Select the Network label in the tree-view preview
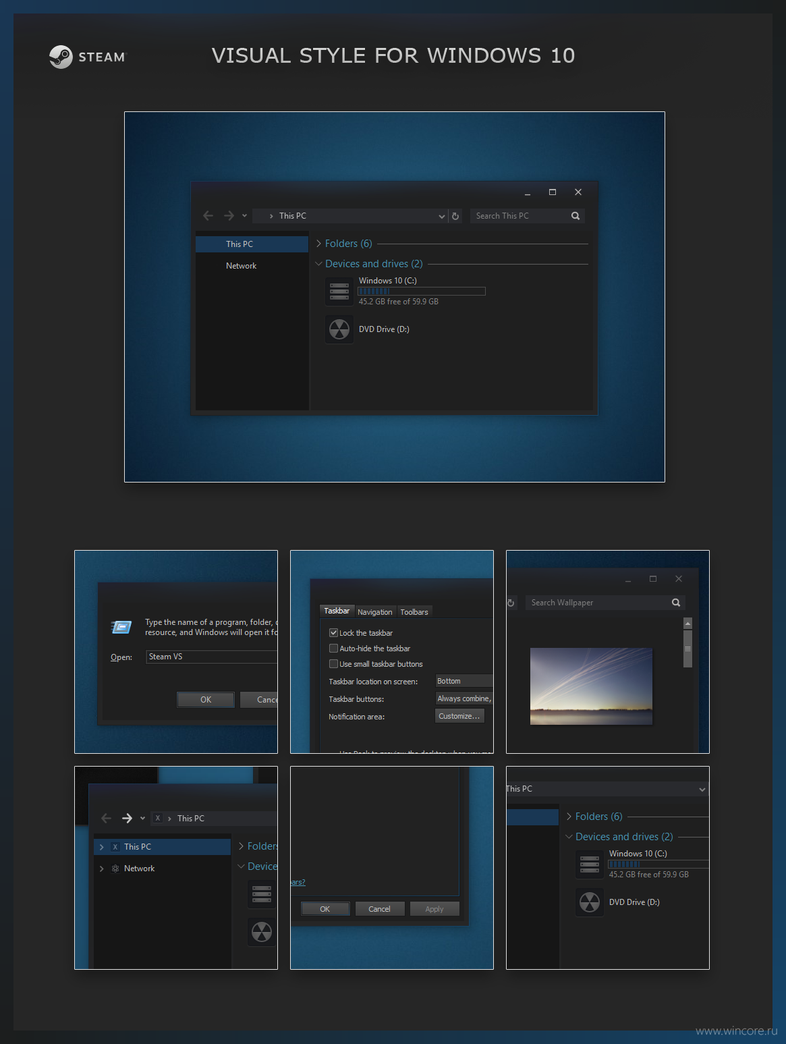The image size is (786, 1044). click(x=140, y=869)
